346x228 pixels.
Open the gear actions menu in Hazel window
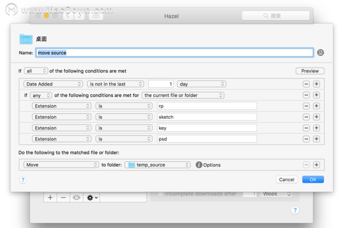click(92, 197)
